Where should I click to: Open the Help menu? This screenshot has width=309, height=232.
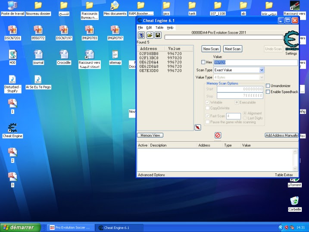(170, 28)
